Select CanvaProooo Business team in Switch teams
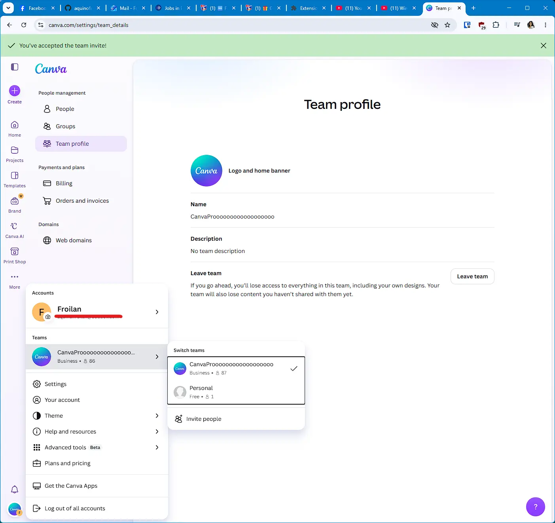The height and width of the screenshot is (523, 555). point(236,369)
